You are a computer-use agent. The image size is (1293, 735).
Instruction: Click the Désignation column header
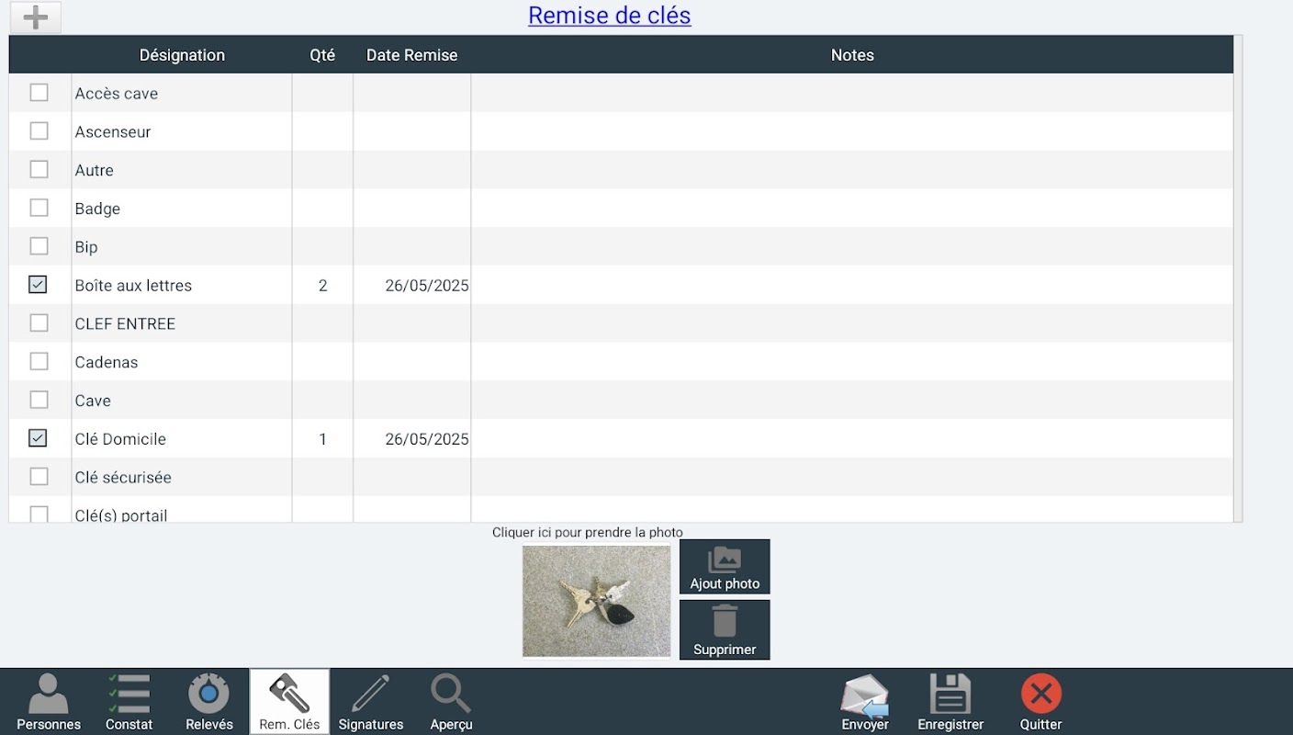click(182, 55)
